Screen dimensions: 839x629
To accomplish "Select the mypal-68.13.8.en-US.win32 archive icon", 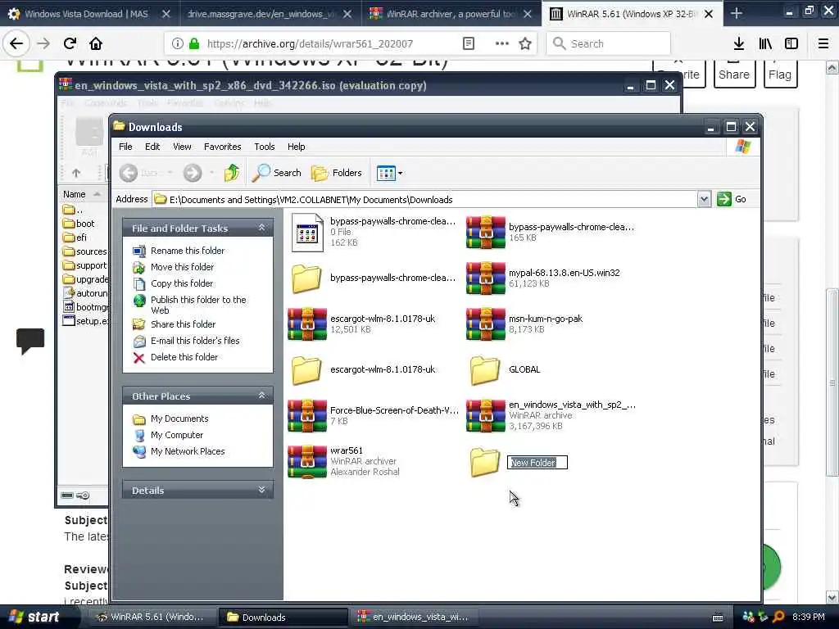I will click(485, 278).
